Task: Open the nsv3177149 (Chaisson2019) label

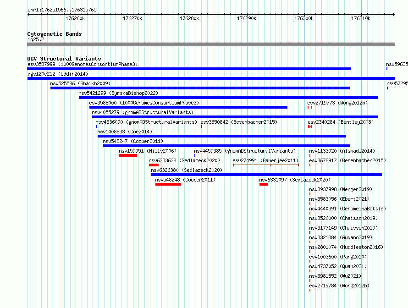Action: (343, 228)
